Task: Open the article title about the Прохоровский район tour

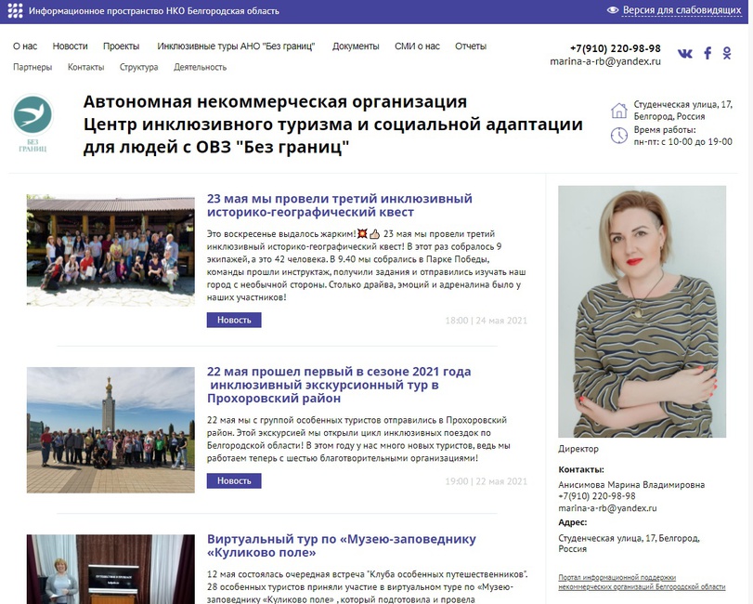Action: coord(339,385)
